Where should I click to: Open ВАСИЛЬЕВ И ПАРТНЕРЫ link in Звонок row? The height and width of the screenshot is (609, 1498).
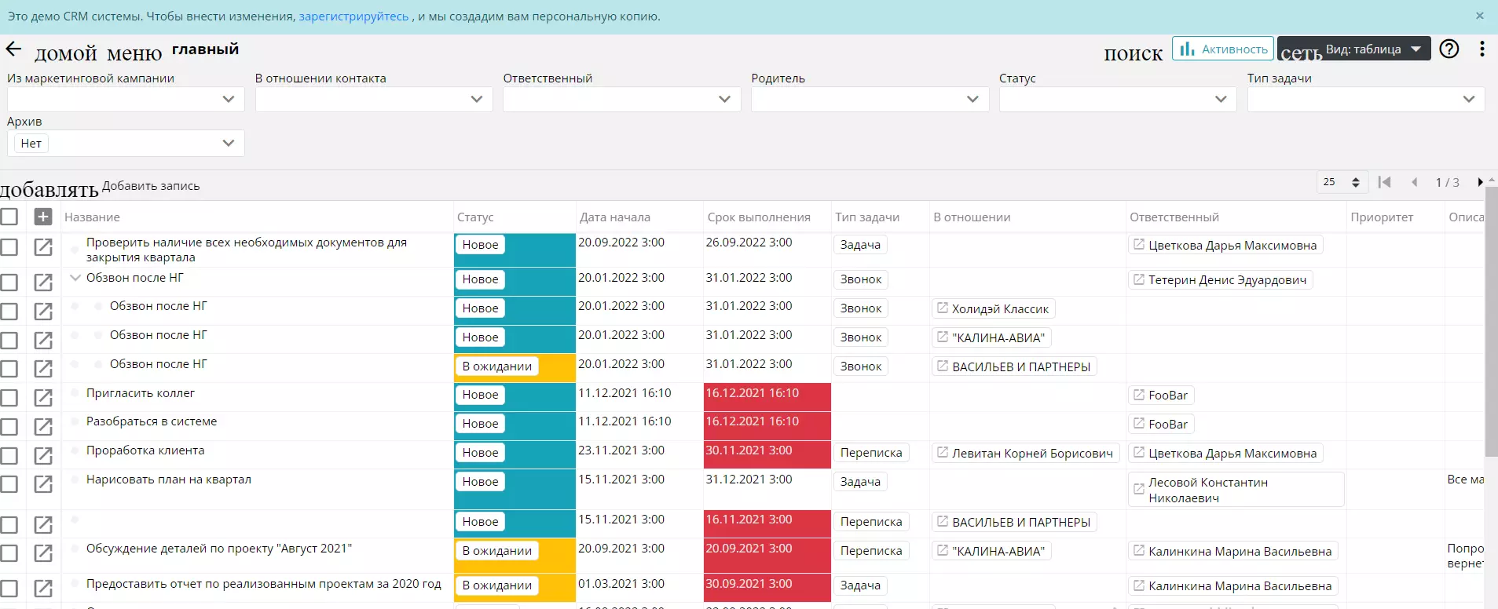pos(1014,366)
